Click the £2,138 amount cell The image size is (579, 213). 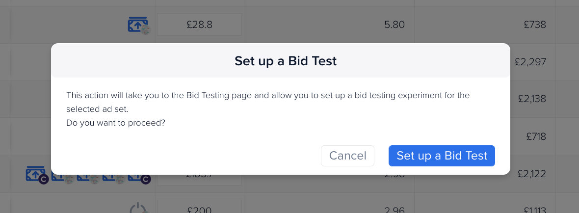[533, 99]
